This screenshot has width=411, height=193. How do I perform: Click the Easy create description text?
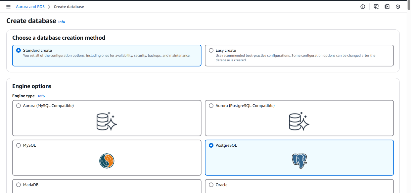pyautogui.click(x=296, y=58)
